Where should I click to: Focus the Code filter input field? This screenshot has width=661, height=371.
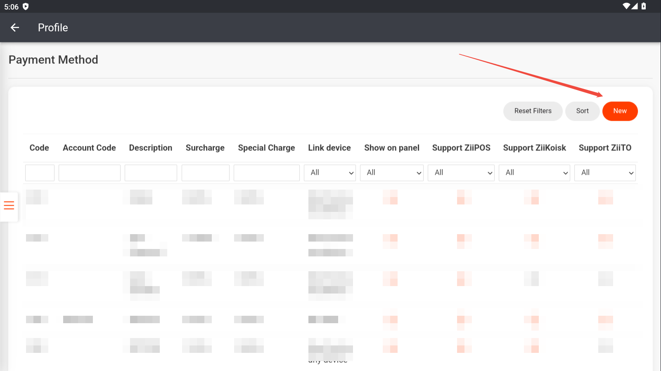[x=40, y=173]
